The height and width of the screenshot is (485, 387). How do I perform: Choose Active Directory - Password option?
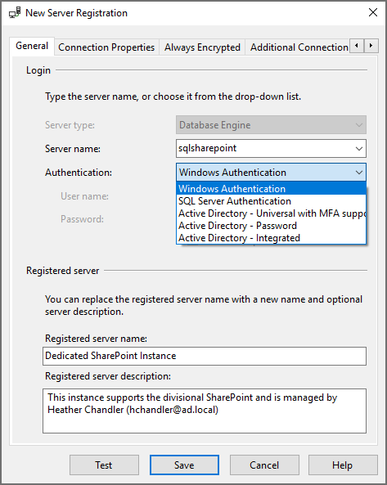click(x=271, y=226)
